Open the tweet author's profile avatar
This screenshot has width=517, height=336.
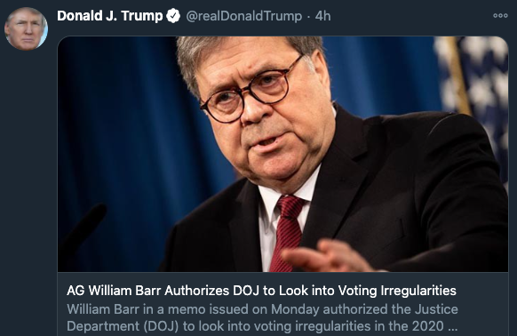pos(26,28)
